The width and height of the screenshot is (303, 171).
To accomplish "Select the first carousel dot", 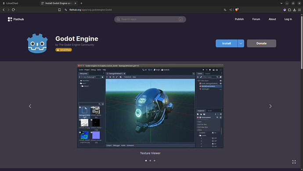I will pos(146,160).
